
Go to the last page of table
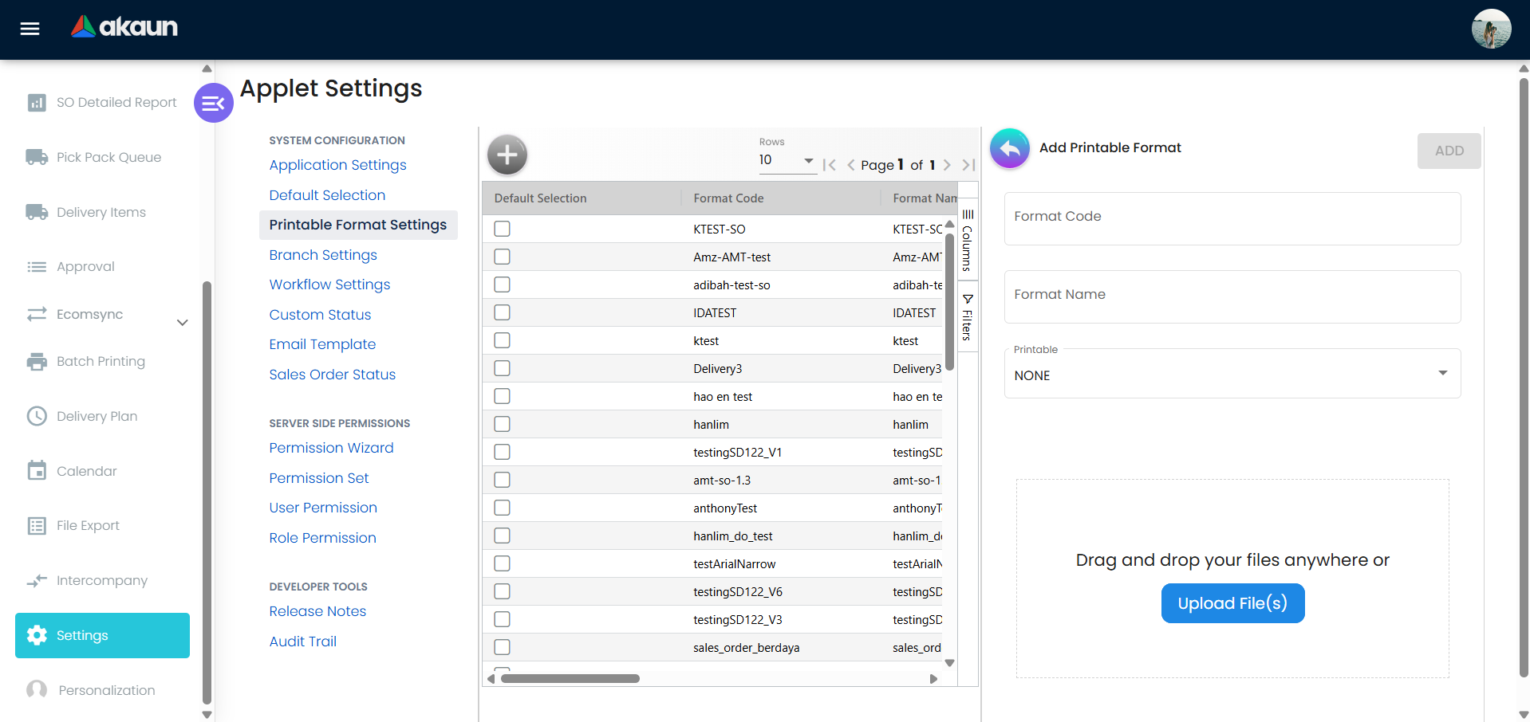coord(968,165)
